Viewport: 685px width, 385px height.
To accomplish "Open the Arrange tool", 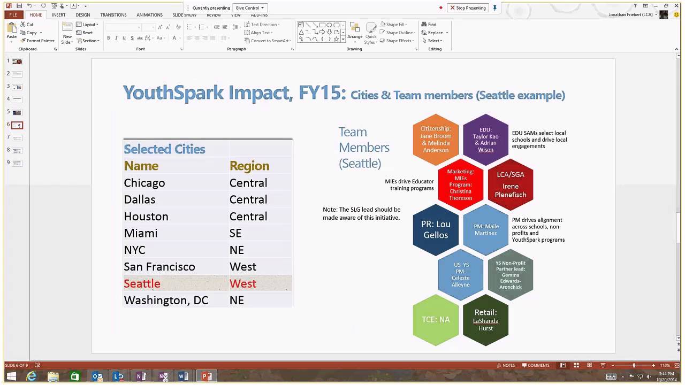I will [354, 32].
